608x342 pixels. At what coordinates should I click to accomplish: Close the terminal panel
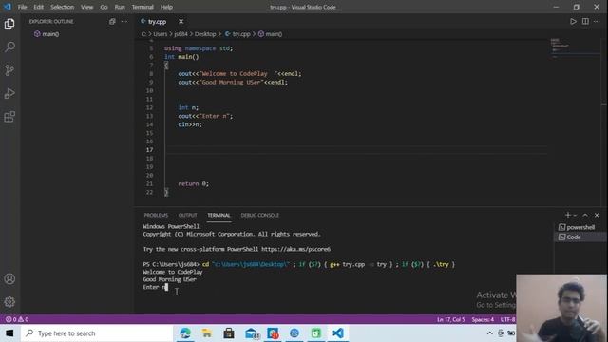pyautogui.click(x=597, y=215)
